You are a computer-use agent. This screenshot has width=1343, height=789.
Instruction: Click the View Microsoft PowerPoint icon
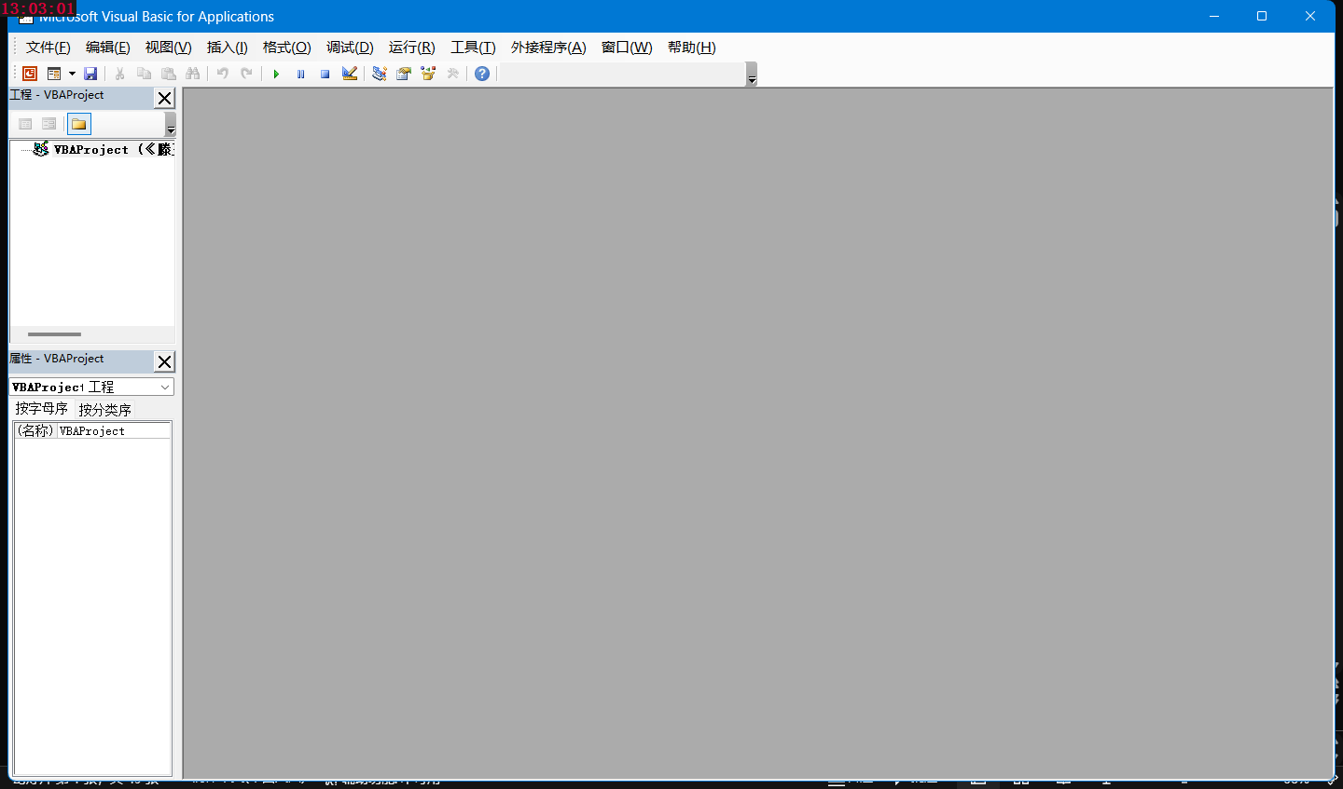coord(30,74)
